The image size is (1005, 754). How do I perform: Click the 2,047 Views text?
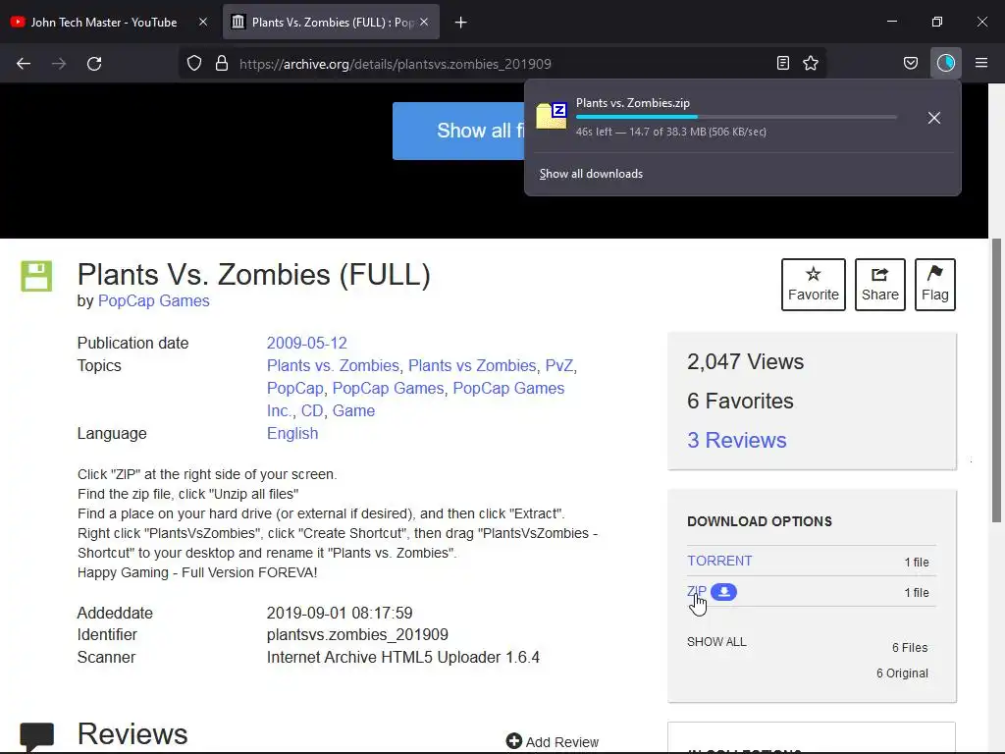click(x=745, y=361)
